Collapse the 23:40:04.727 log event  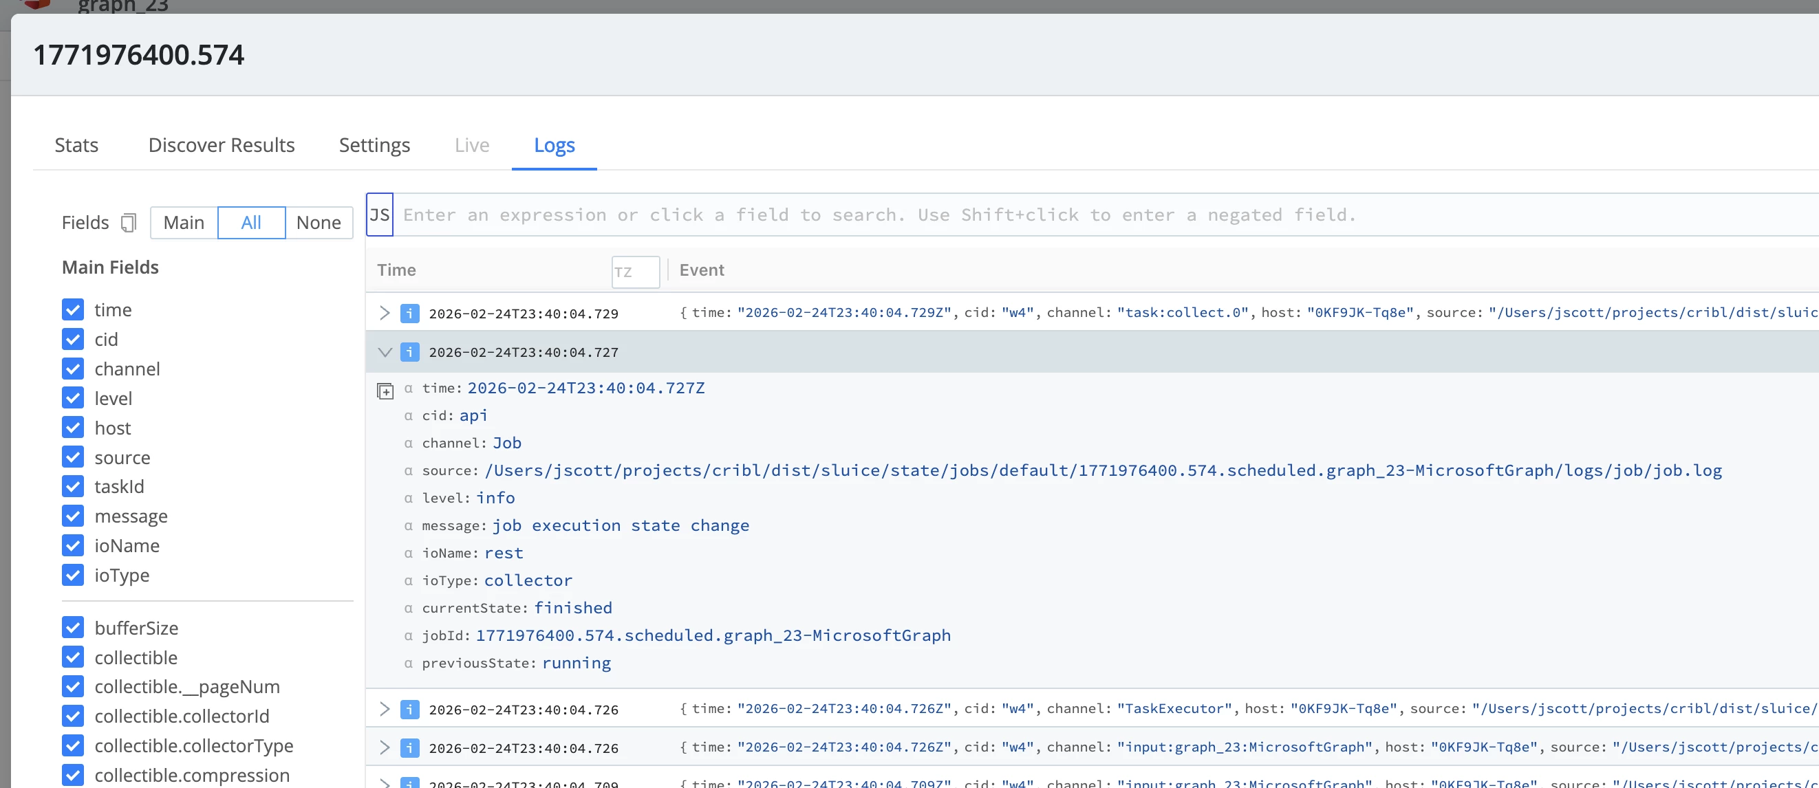385,352
